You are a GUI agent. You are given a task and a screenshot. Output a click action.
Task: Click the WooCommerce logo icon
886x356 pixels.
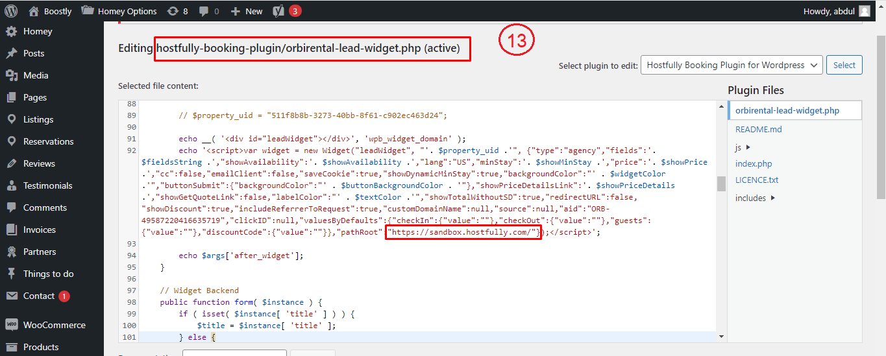pyautogui.click(x=11, y=325)
